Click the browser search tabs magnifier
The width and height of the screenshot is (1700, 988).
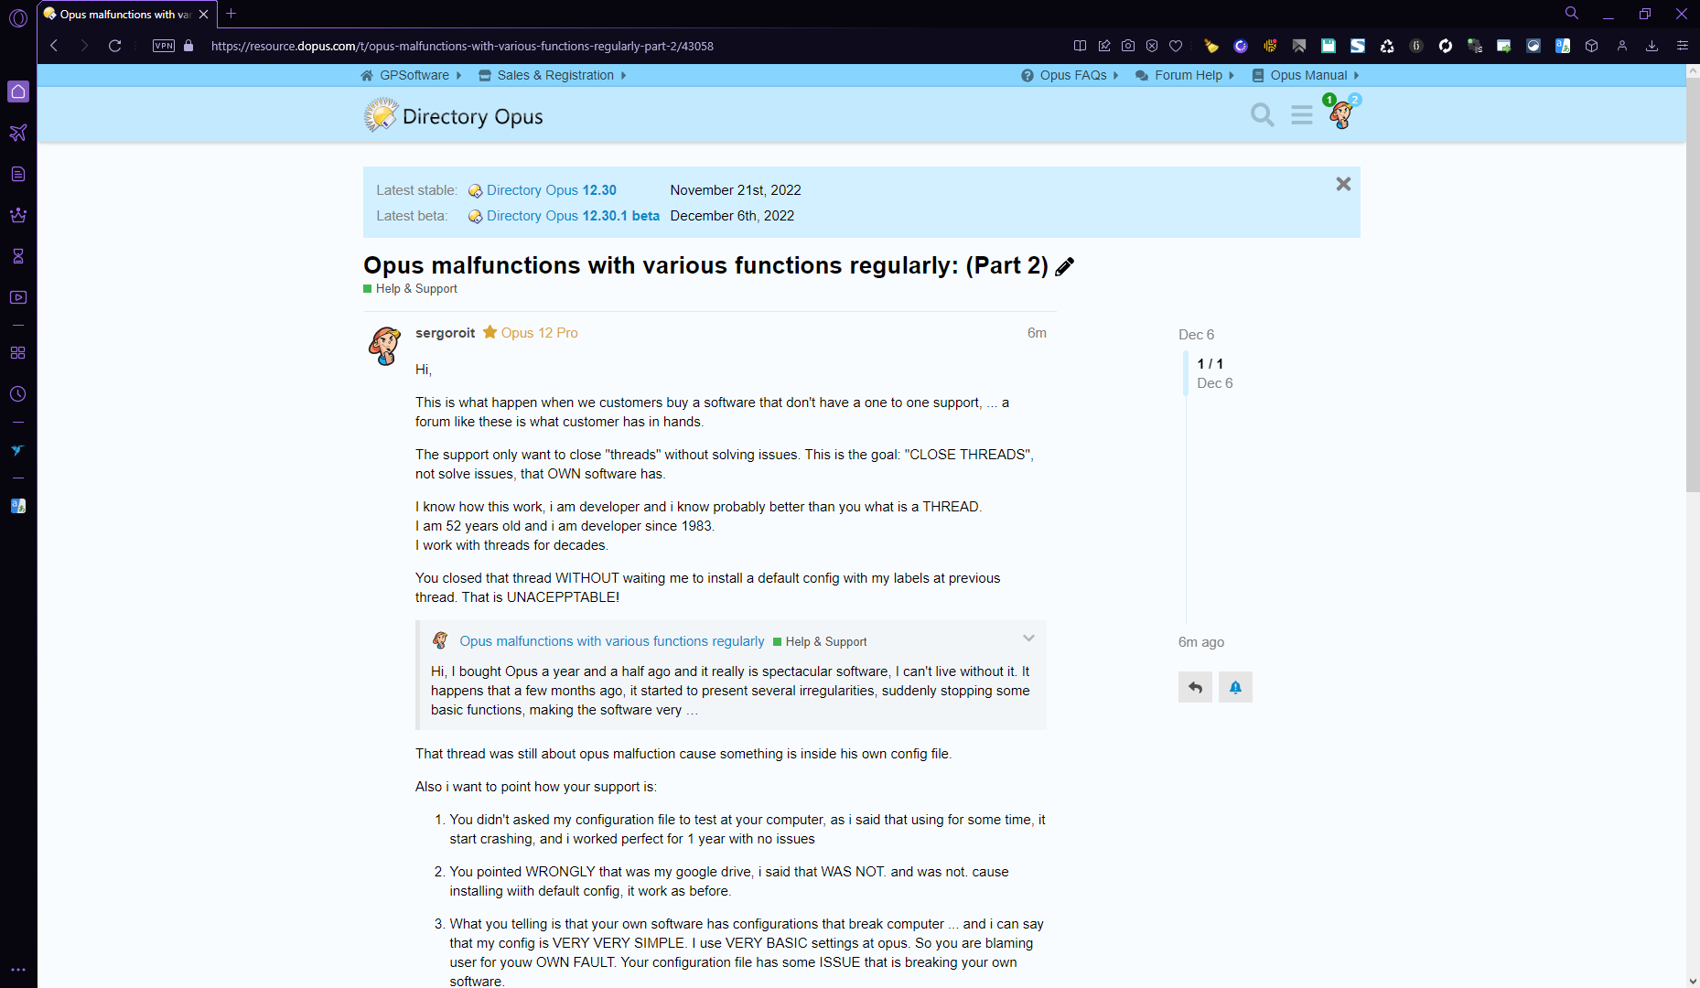[x=1572, y=14]
